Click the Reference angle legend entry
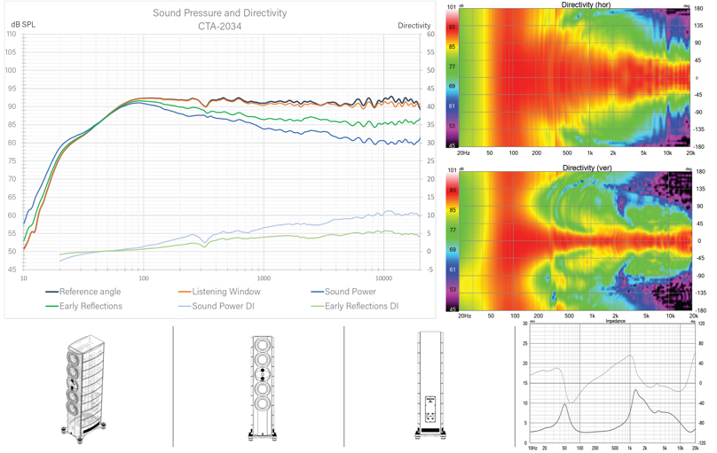Screen dimensions: 717x453 [83, 292]
